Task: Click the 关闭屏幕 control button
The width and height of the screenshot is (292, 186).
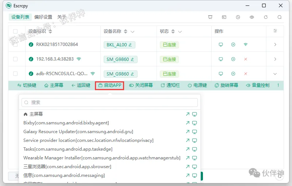Action: coord(141,85)
